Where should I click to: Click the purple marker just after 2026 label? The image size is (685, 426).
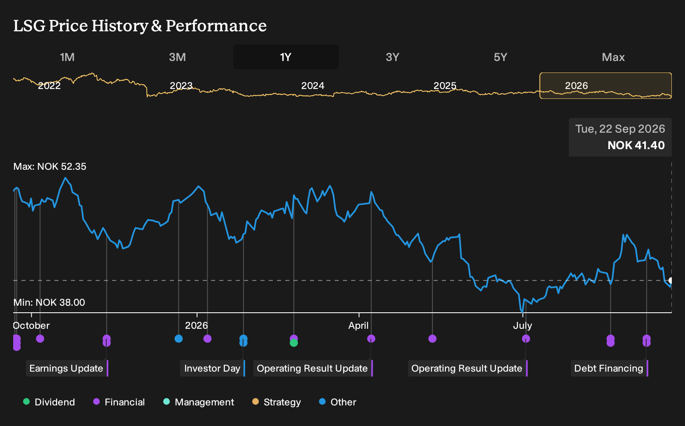tap(208, 339)
